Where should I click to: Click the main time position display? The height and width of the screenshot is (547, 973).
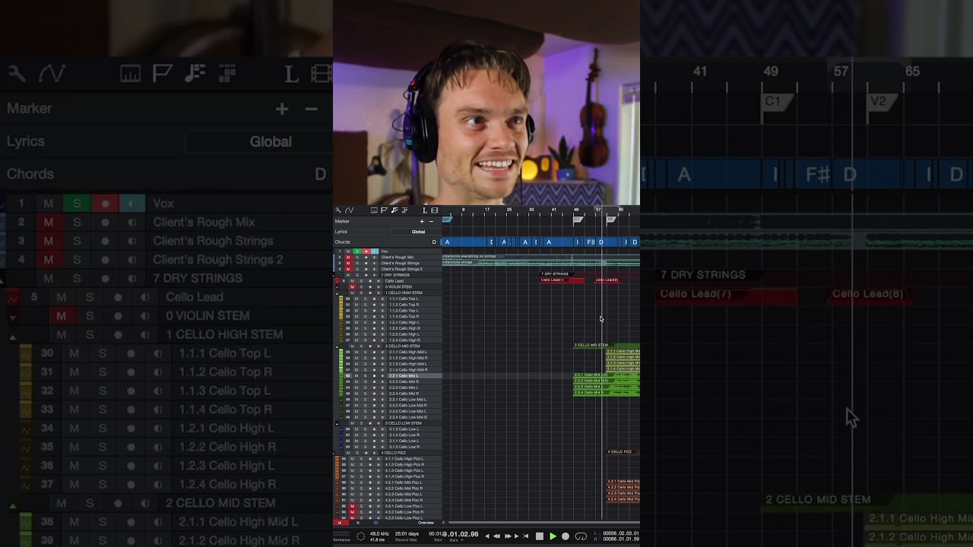[x=461, y=534]
